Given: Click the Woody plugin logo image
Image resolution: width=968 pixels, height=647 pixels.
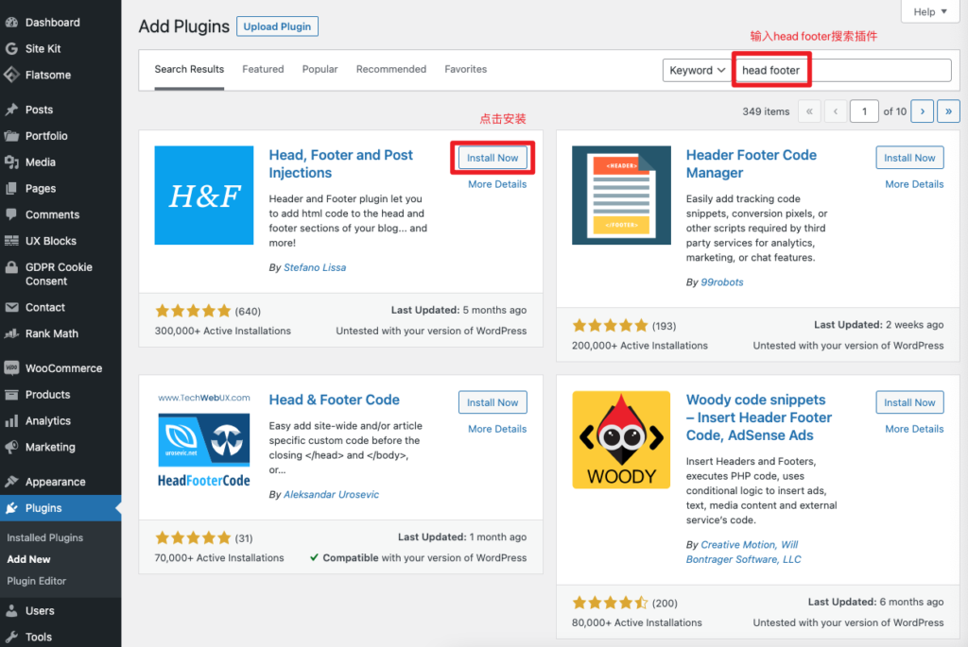Looking at the screenshot, I should 621,440.
